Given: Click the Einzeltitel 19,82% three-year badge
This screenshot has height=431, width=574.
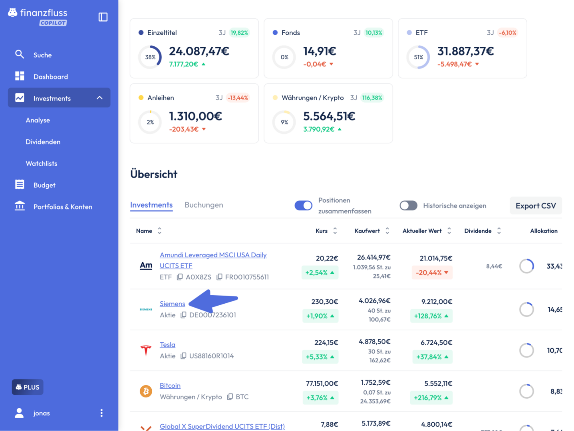Looking at the screenshot, I should pos(239,33).
